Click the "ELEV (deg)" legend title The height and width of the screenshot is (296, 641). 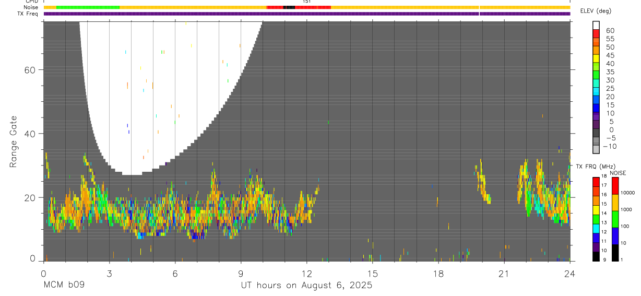click(596, 11)
